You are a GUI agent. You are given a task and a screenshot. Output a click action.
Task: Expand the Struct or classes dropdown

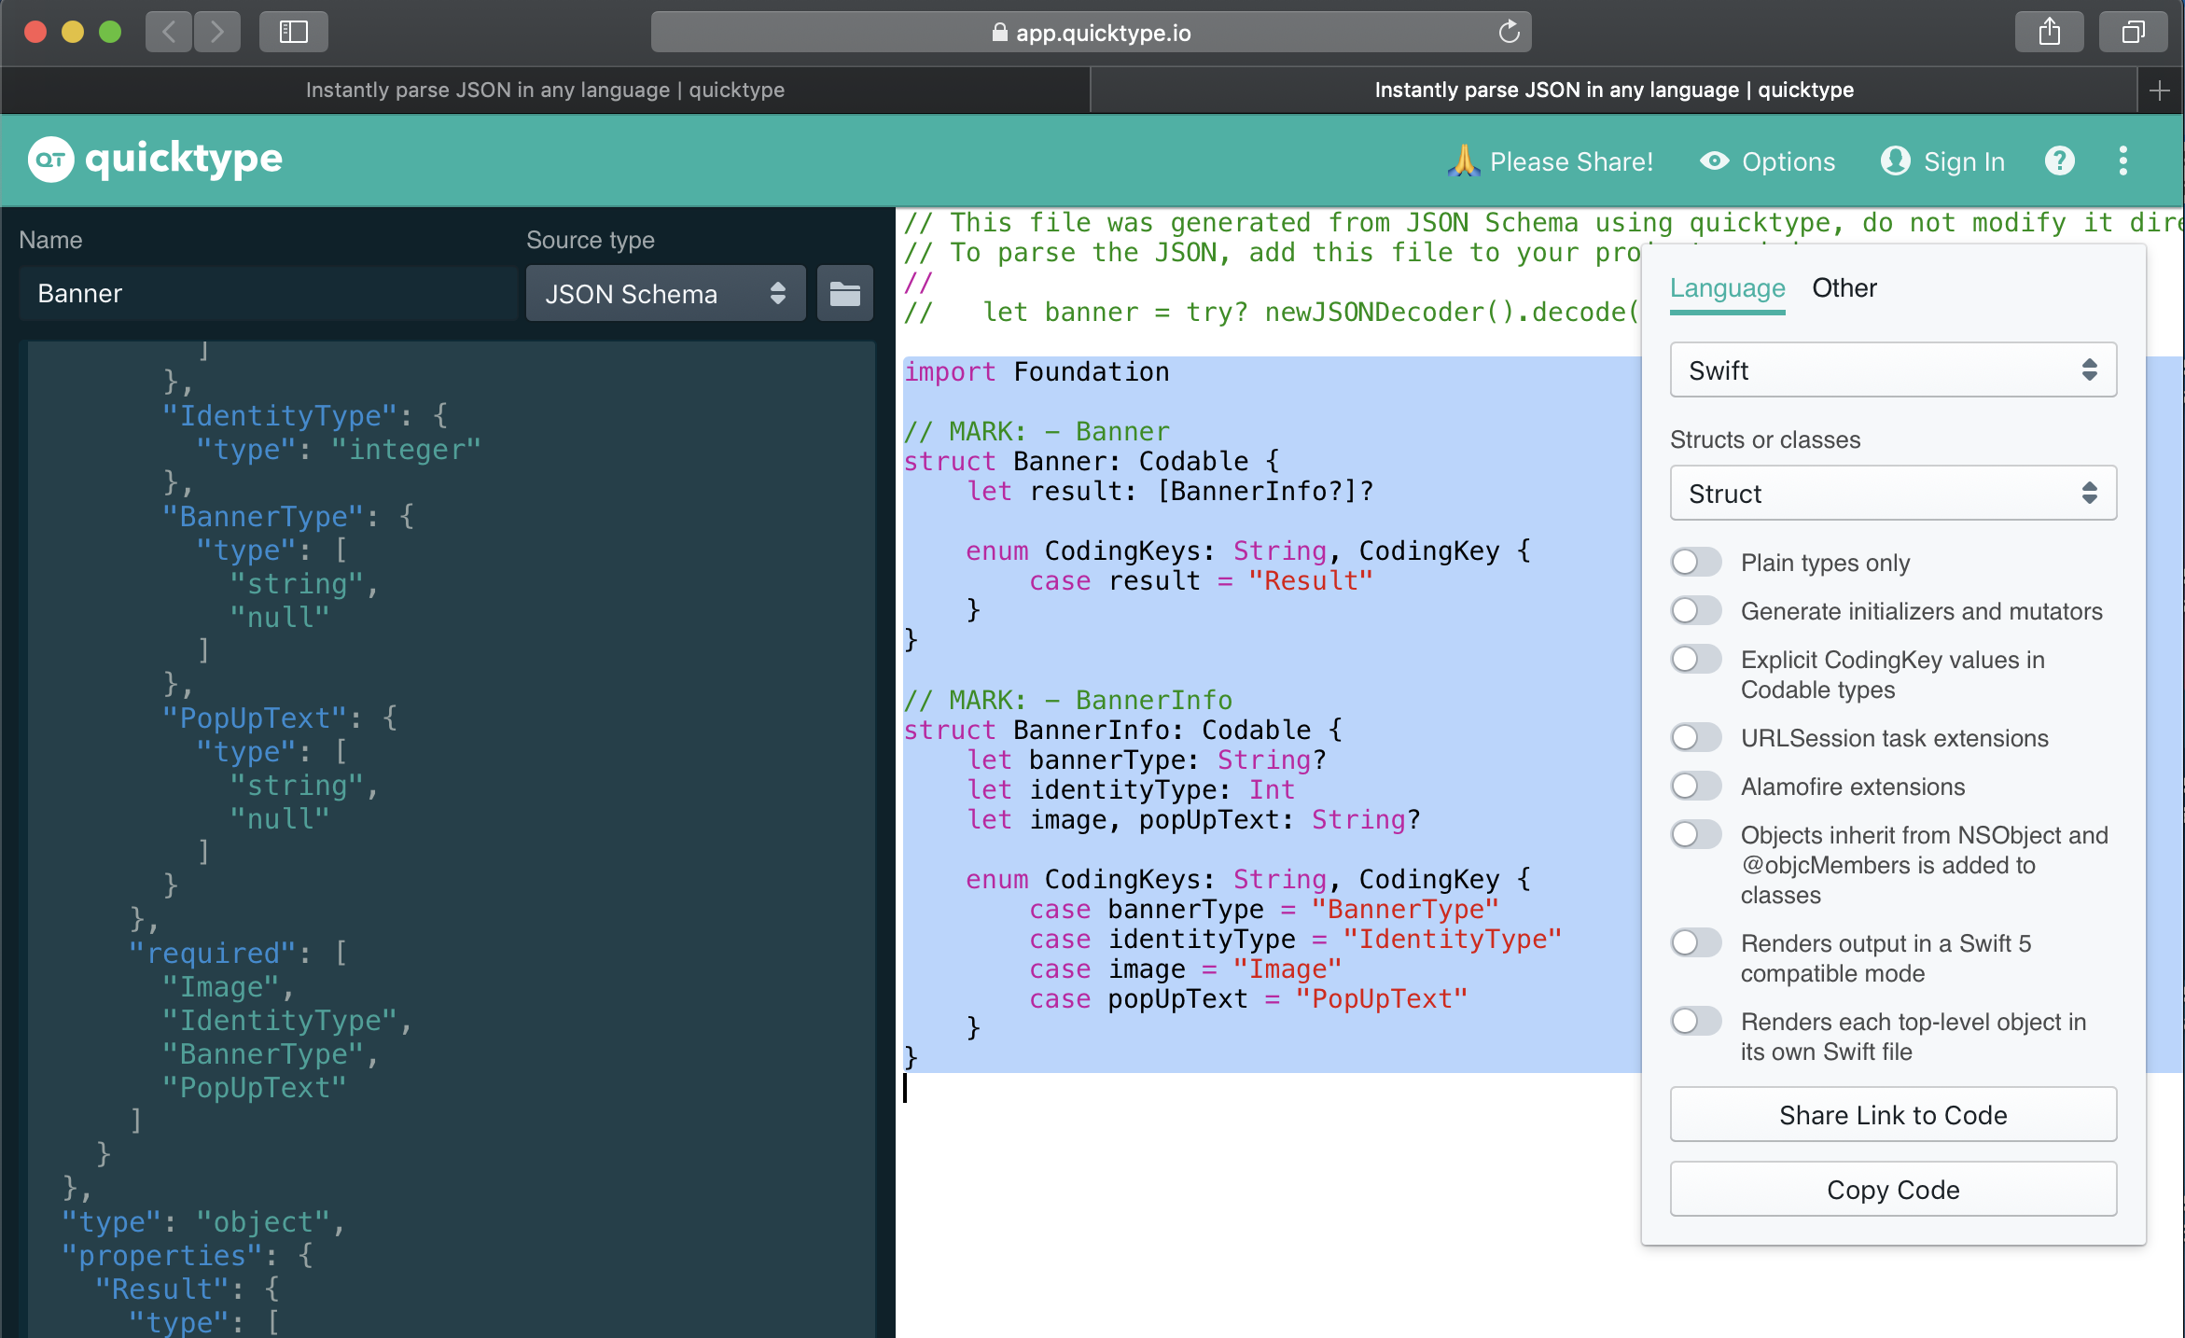[1892, 494]
